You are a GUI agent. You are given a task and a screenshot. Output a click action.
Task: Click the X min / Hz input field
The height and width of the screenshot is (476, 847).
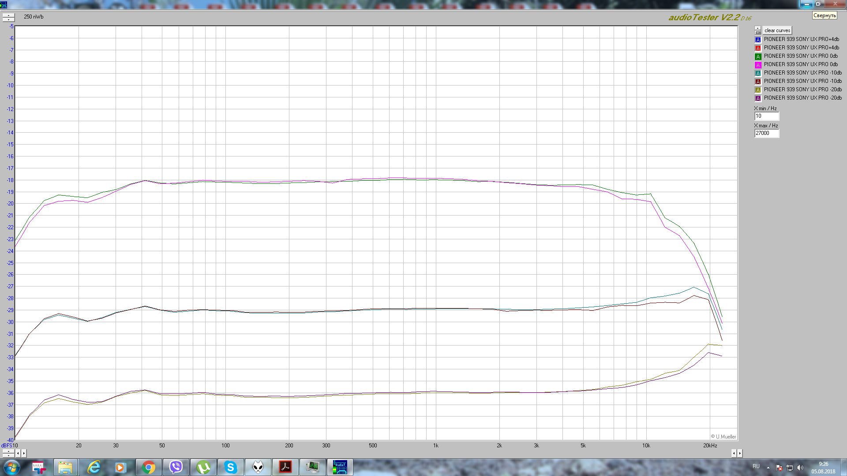tap(766, 116)
